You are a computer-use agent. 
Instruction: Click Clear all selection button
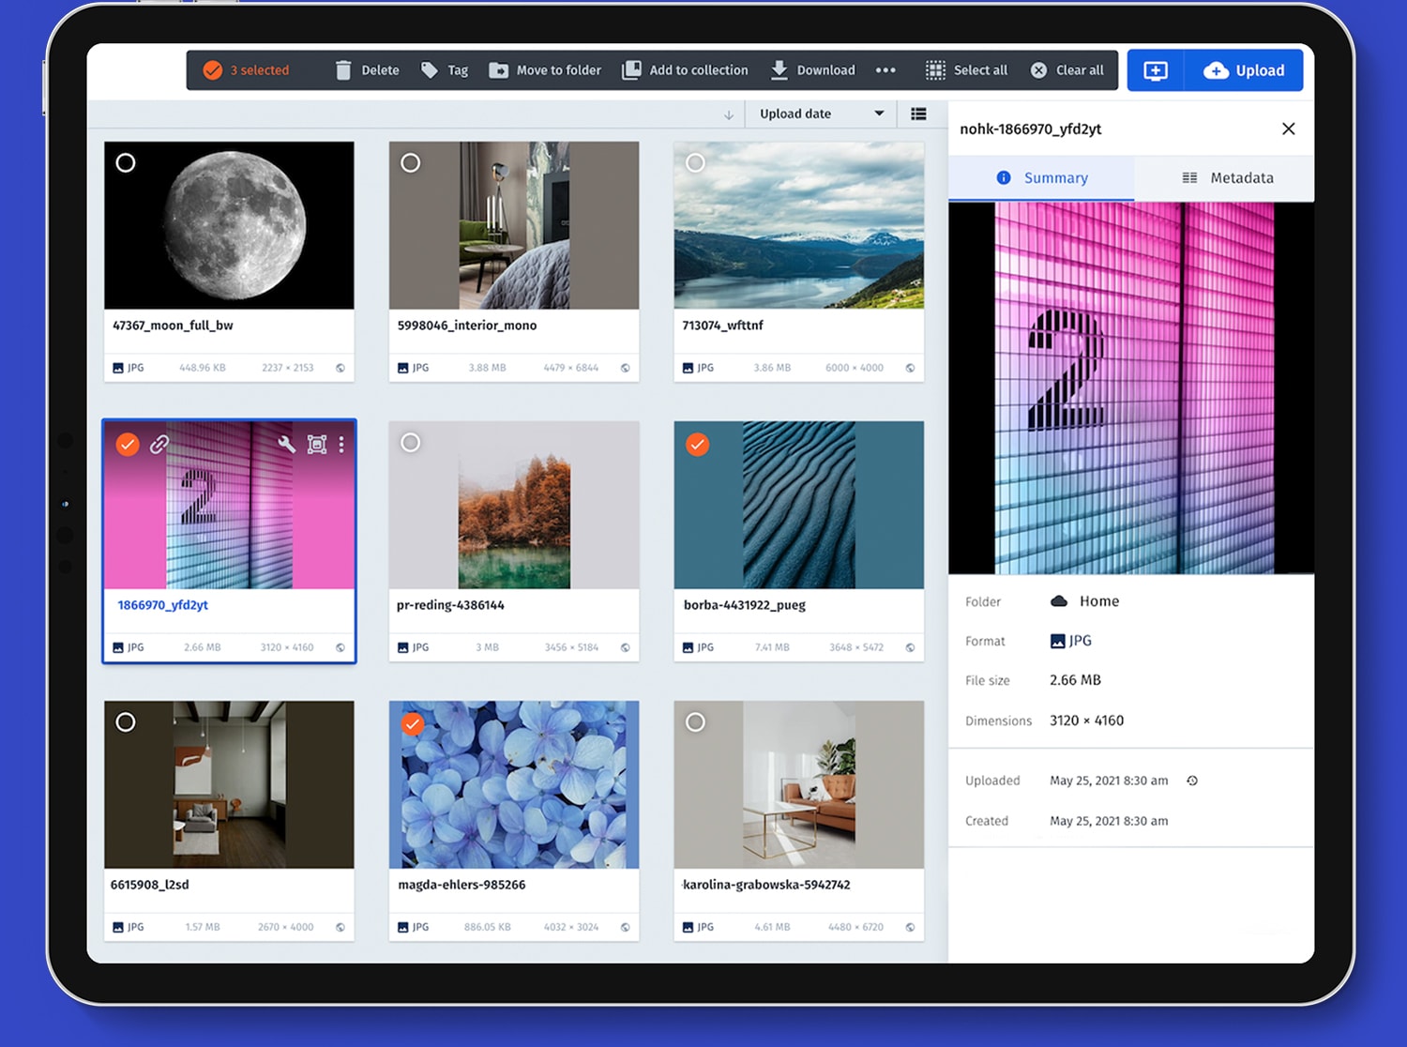[x=1067, y=70]
